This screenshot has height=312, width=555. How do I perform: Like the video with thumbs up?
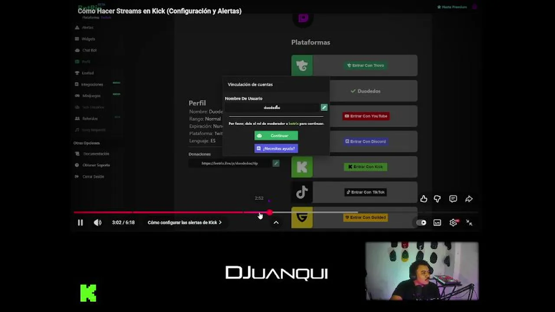click(x=424, y=199)
